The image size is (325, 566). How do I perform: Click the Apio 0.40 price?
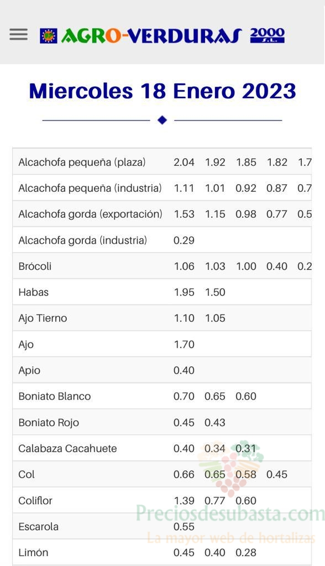click(x=184, y=370)
